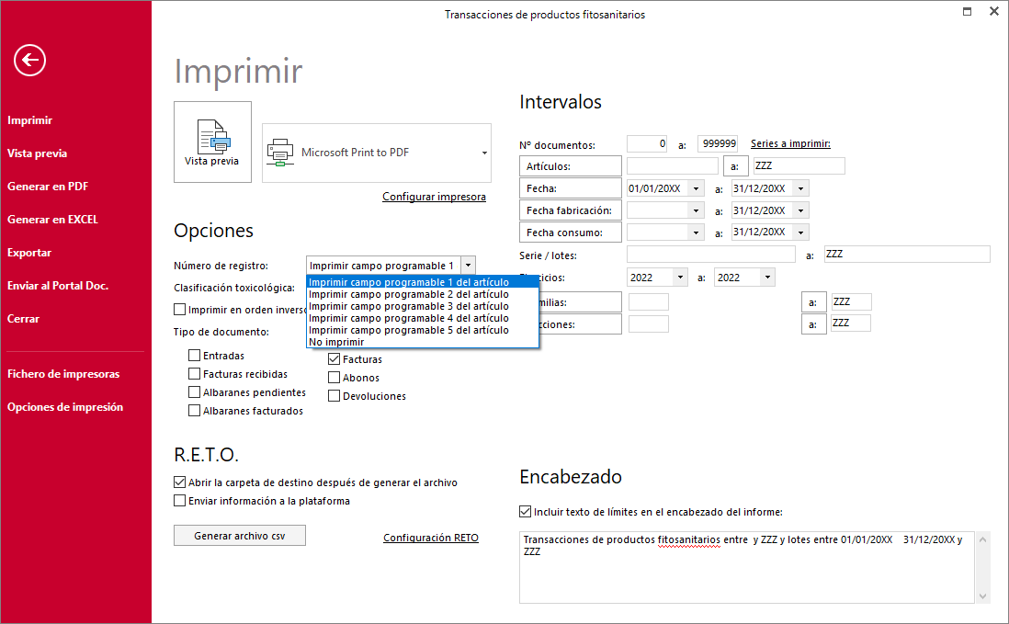Focus the Artículos starting value field
This screenshot has width=1009, height=624.
coord(673,166)
